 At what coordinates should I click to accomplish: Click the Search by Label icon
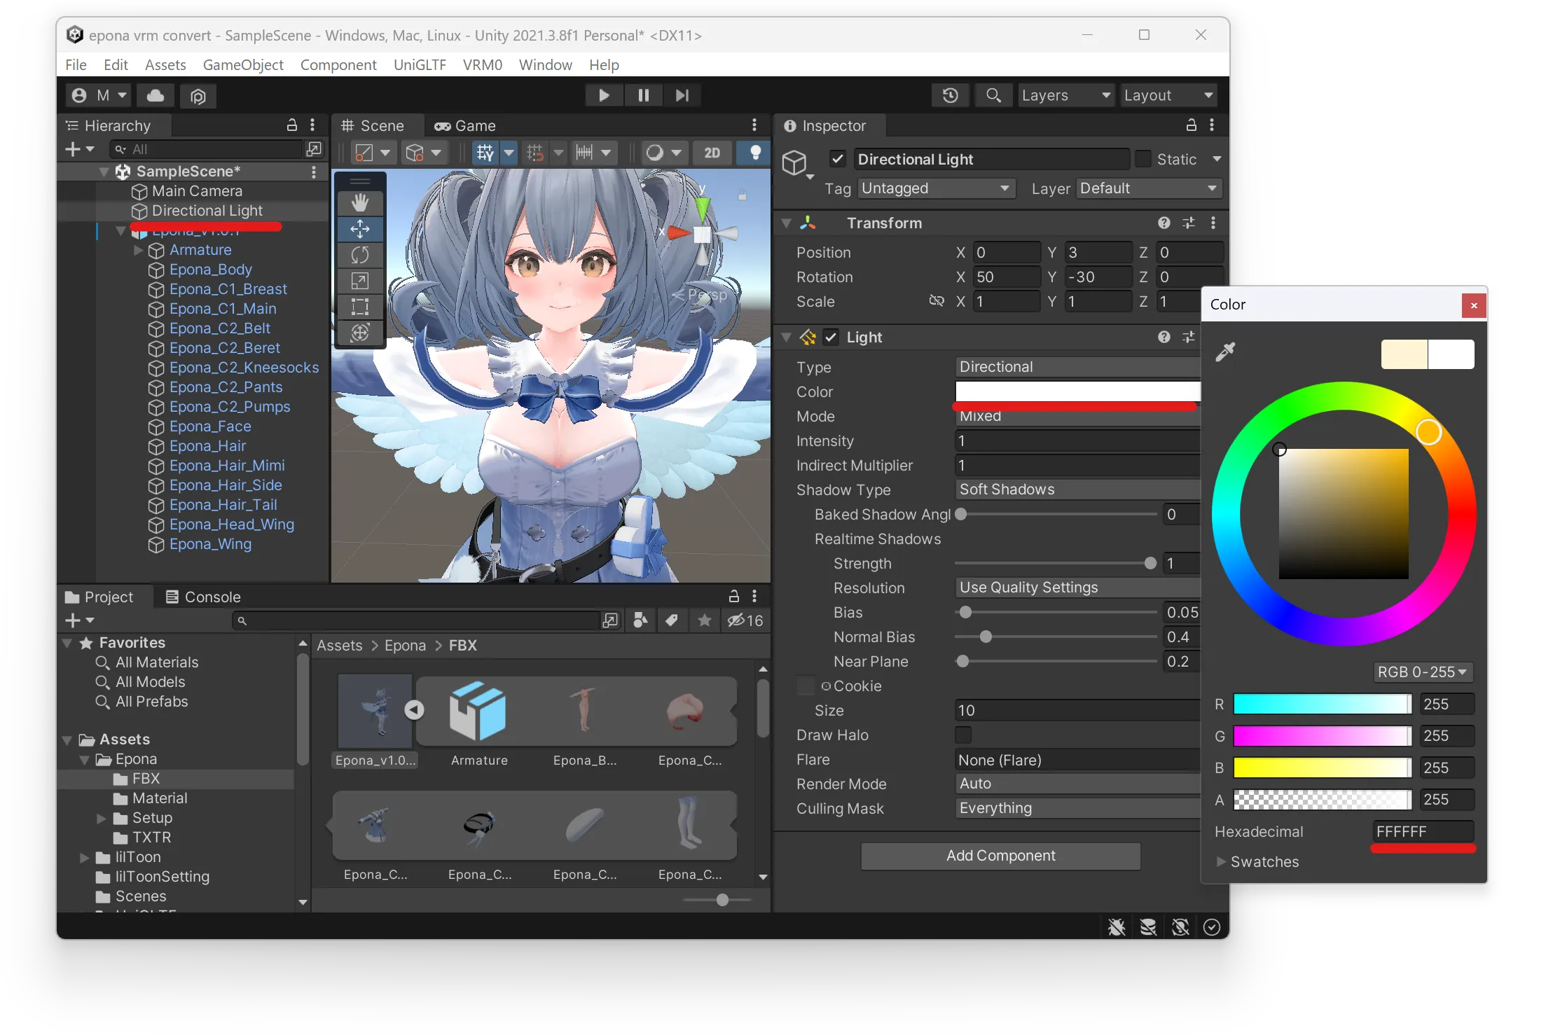pos(672,620)
